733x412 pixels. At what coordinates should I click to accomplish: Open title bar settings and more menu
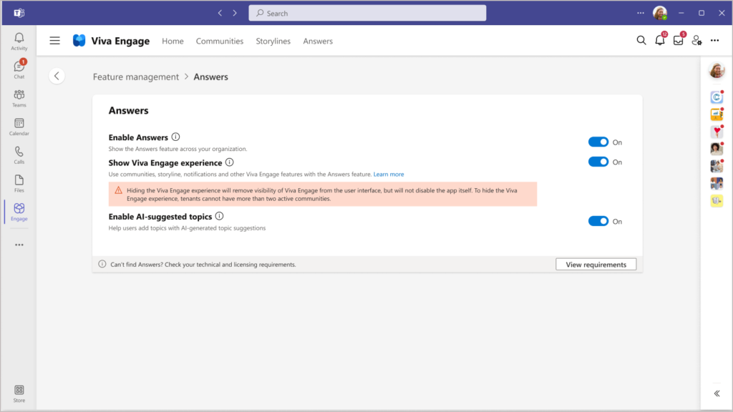pyautogui.click(x=641, y=13)
